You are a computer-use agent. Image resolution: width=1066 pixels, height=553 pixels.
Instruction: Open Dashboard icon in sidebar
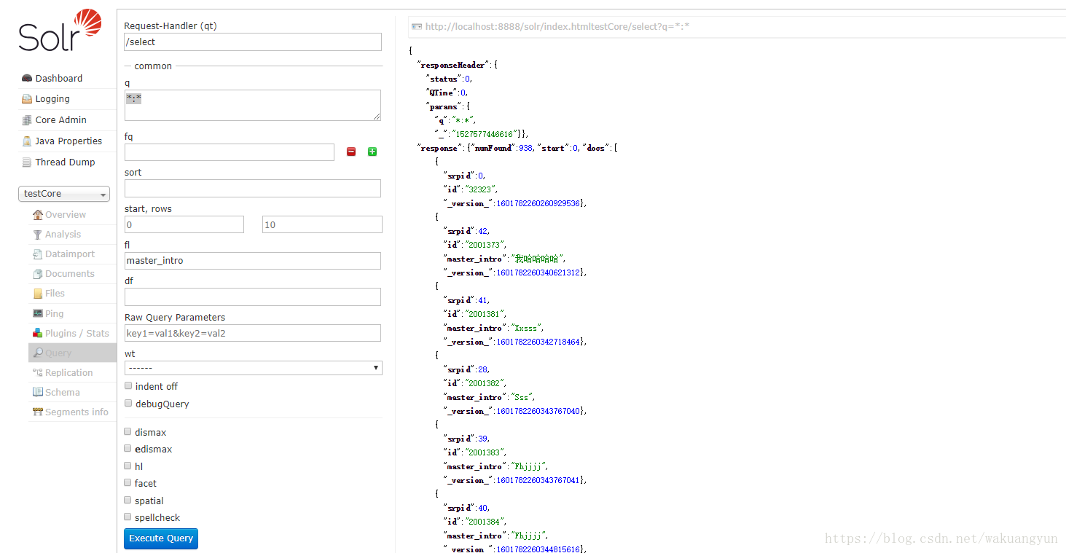[x=27, y=78]
